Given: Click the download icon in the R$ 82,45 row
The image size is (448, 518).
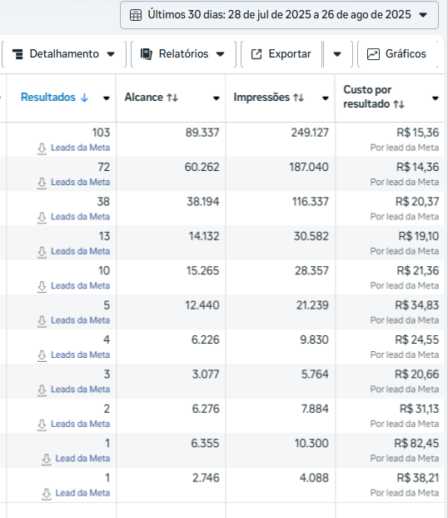Looking at the screenshot, I should (47, 460).
